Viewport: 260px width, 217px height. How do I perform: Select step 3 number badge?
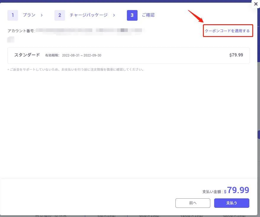[x=132, y=15]
